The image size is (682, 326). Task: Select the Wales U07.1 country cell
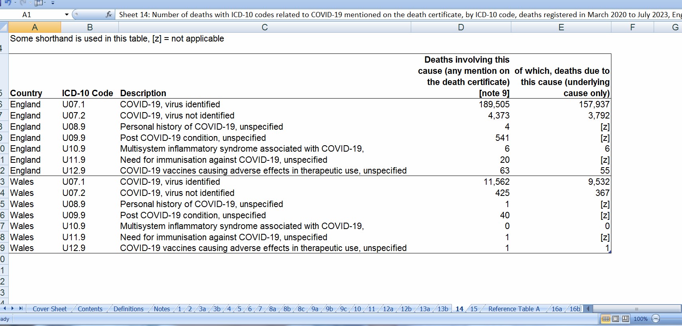point(35,182)
